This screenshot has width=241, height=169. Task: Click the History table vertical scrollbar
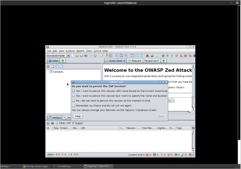coord(193,141)
